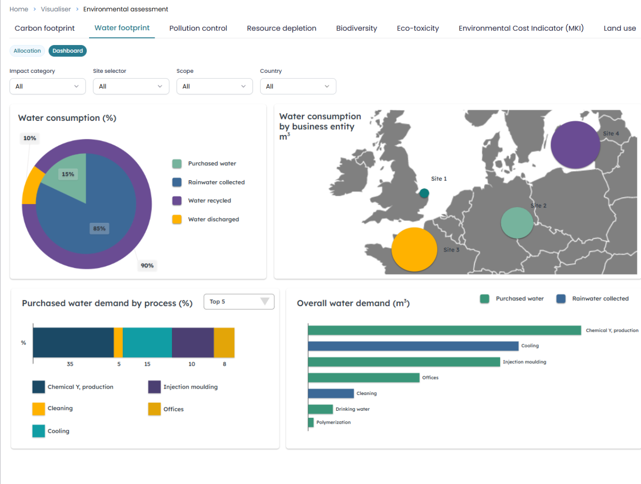This screenshot has height=484, width=641.
Task: Click the purple Site 4 map bubble
Action: (575, 145)
